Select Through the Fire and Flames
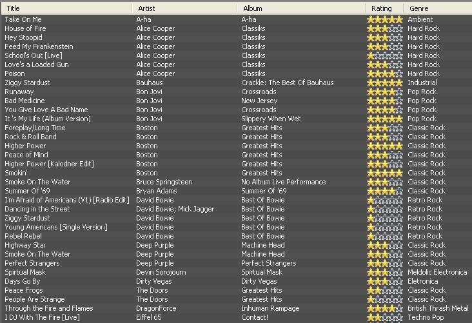 49,309
